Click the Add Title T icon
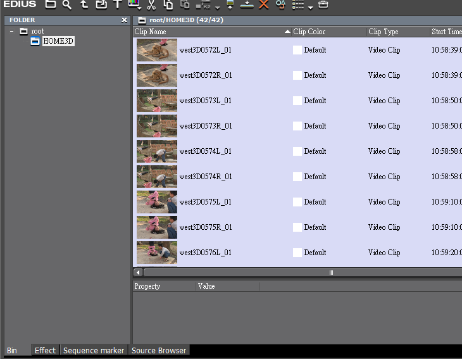 pos(118,4)
